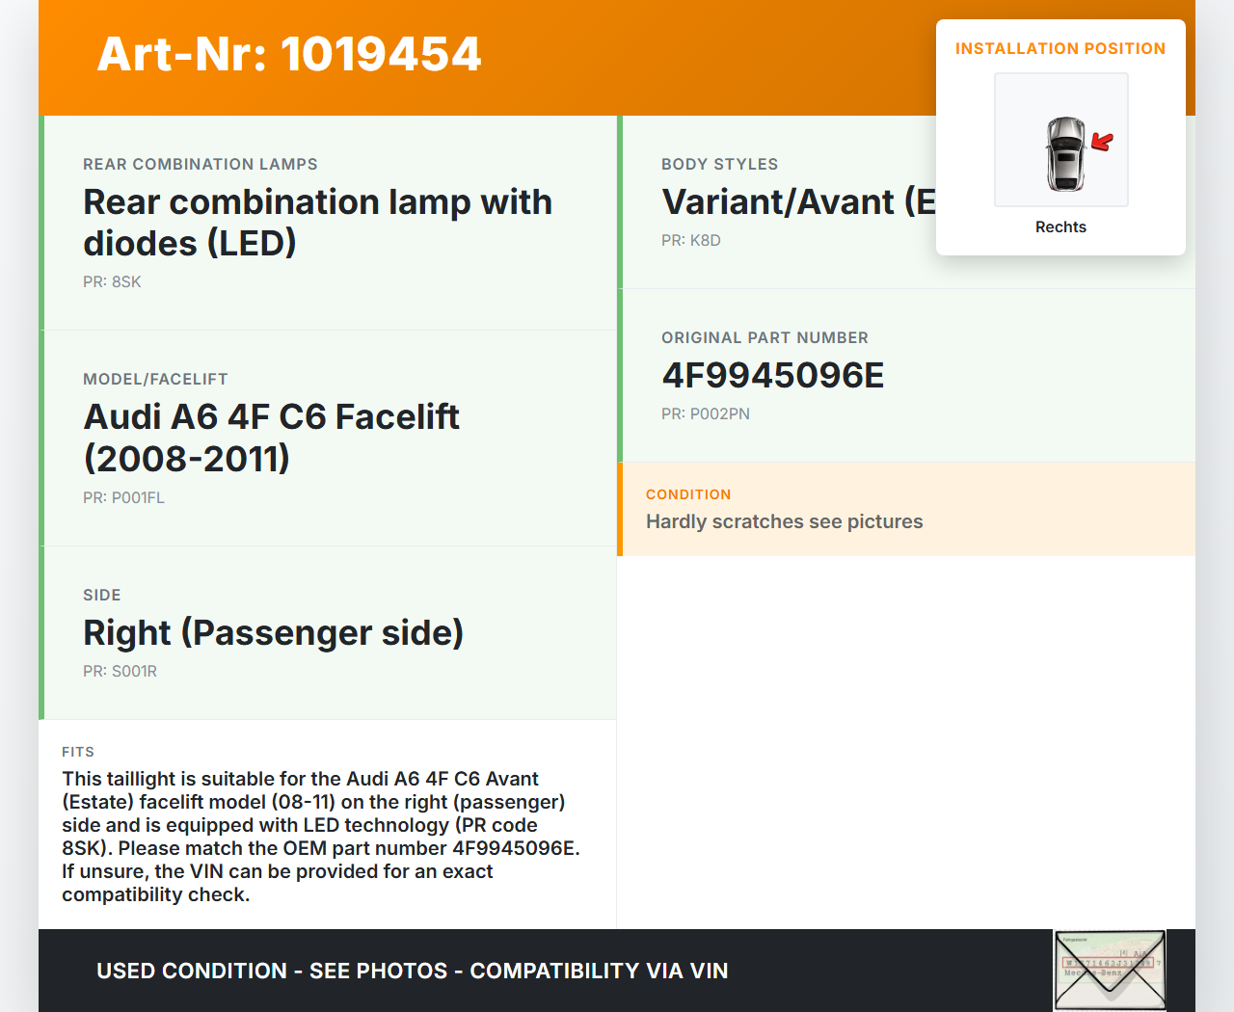
Task: Click the car installation position image
Action: pos(1061,140)
